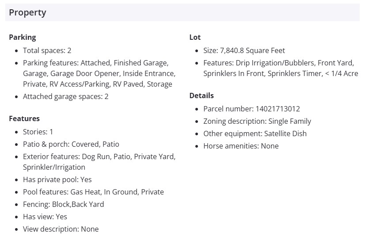
Task: Select the View description: None item
Action: [x=61, y=229]
